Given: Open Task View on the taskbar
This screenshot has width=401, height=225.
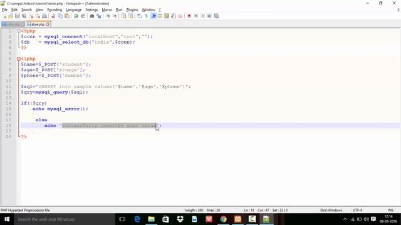Looking at the screenshot, I should pyautogui.click(x=122, y=219).
